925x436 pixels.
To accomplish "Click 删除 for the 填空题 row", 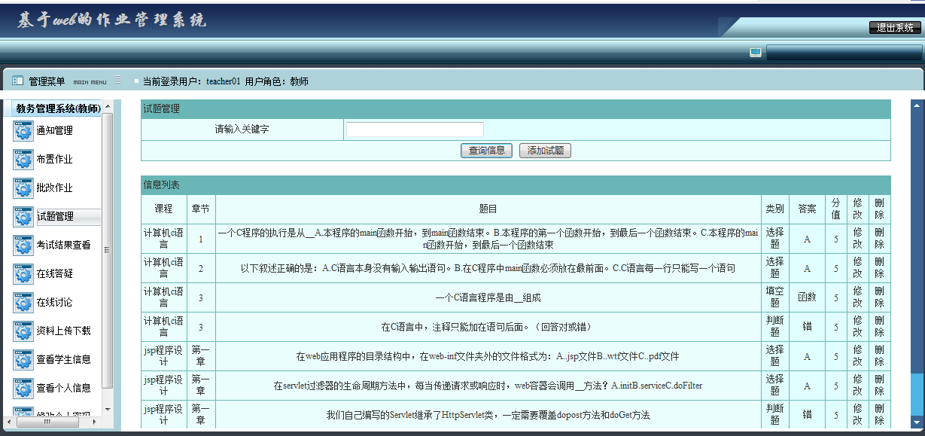I will coord(880,297).
